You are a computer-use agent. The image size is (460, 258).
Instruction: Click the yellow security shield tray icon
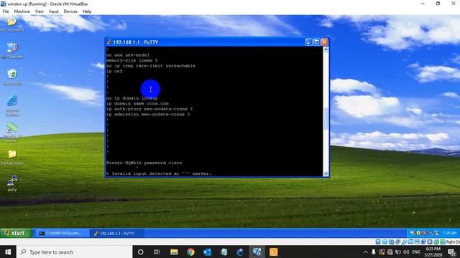[418, 233]
